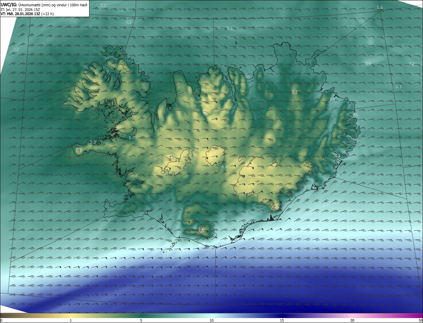This screenshot has width=423, height=323.
Task: Click the 7.5 value label on the map
Action: [332, 99]
